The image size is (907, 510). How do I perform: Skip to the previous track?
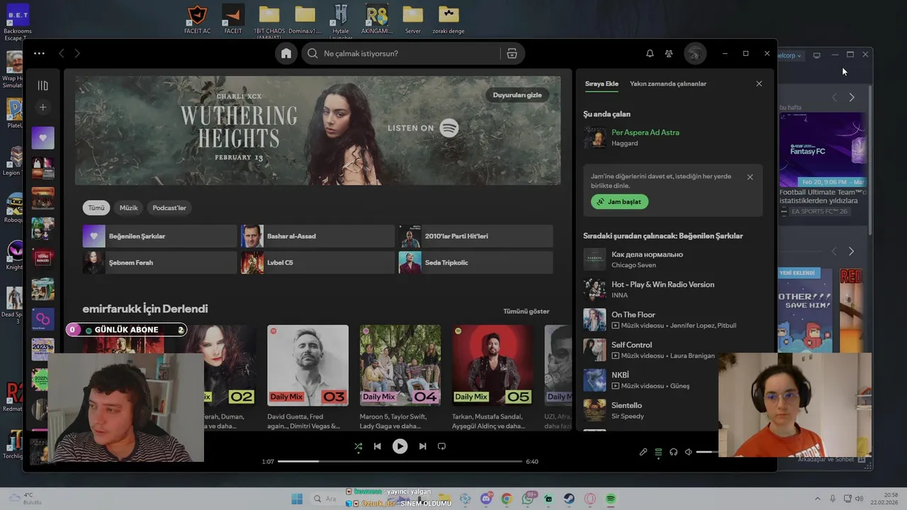click(378, 446)
